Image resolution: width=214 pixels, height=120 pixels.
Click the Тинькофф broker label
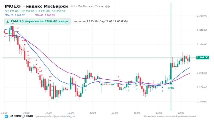click(x=102, y=6)
